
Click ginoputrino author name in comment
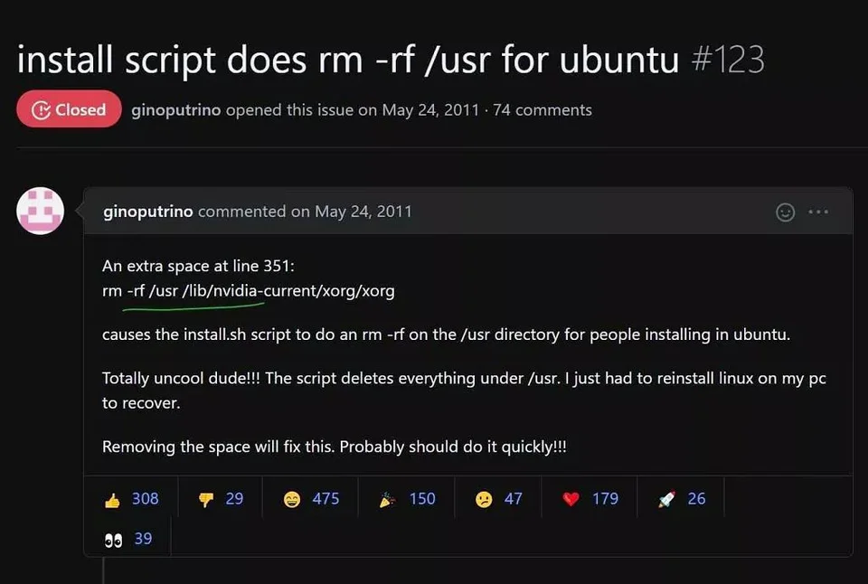click(148, 212)
